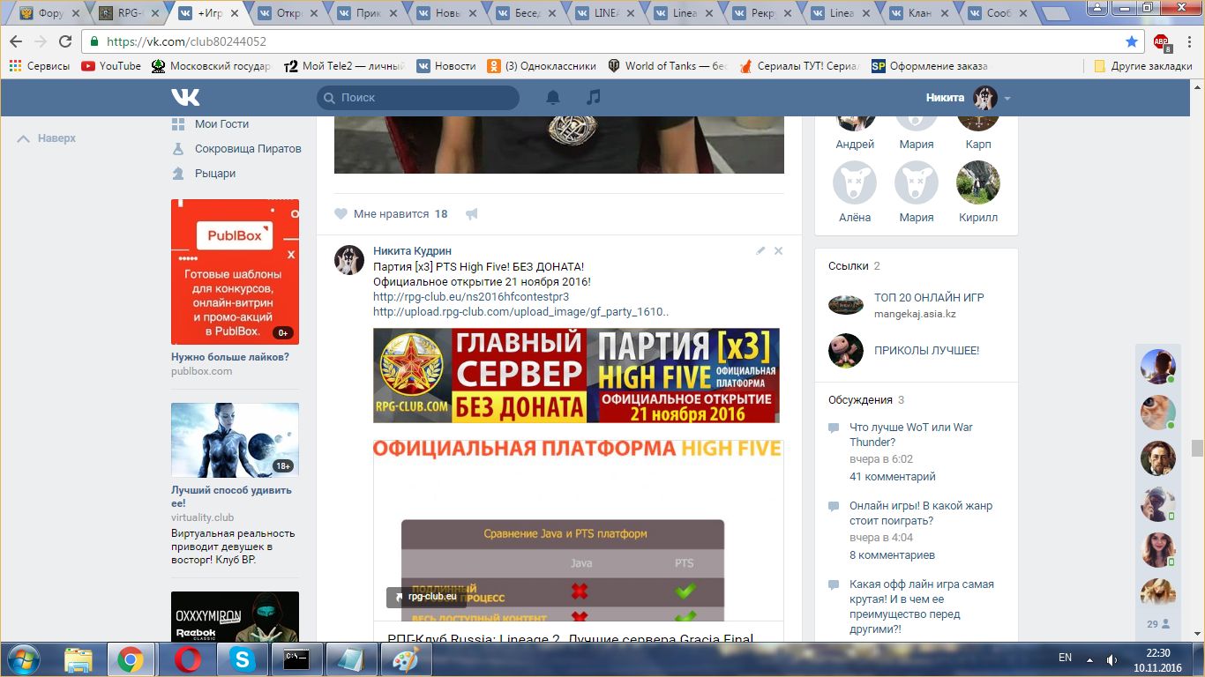Open the Одноклассники bookmark
Viewport: 1205px width, 677px height.
(x=542, y=66)
